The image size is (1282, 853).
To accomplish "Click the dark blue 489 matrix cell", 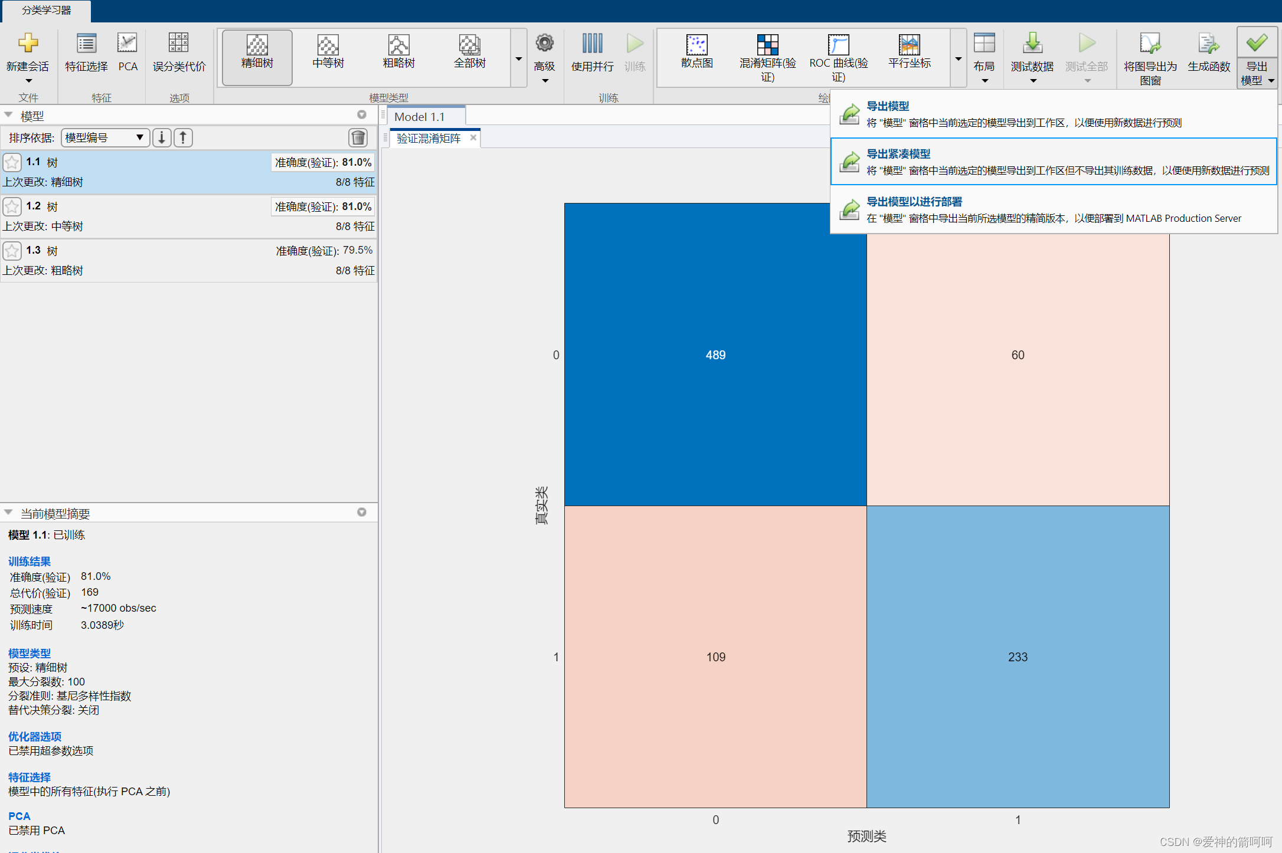I will pyautogui.click(x=715, y=355).
